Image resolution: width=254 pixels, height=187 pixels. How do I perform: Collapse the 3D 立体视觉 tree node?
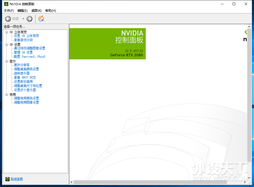point(7,32)
